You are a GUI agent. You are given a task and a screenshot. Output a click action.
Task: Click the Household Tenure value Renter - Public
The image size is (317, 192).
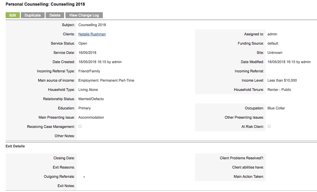(279, 90)
